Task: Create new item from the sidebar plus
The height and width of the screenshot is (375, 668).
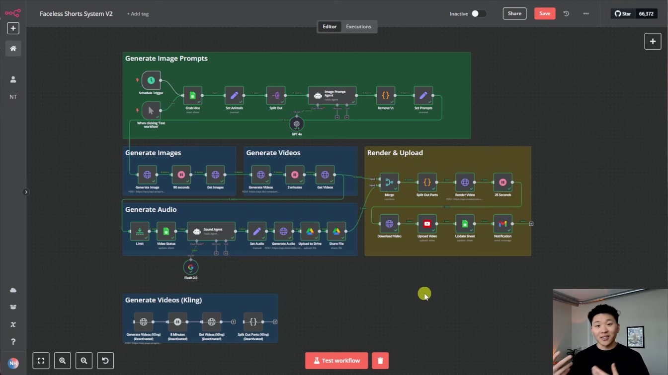Action: [x=13, y=28]
